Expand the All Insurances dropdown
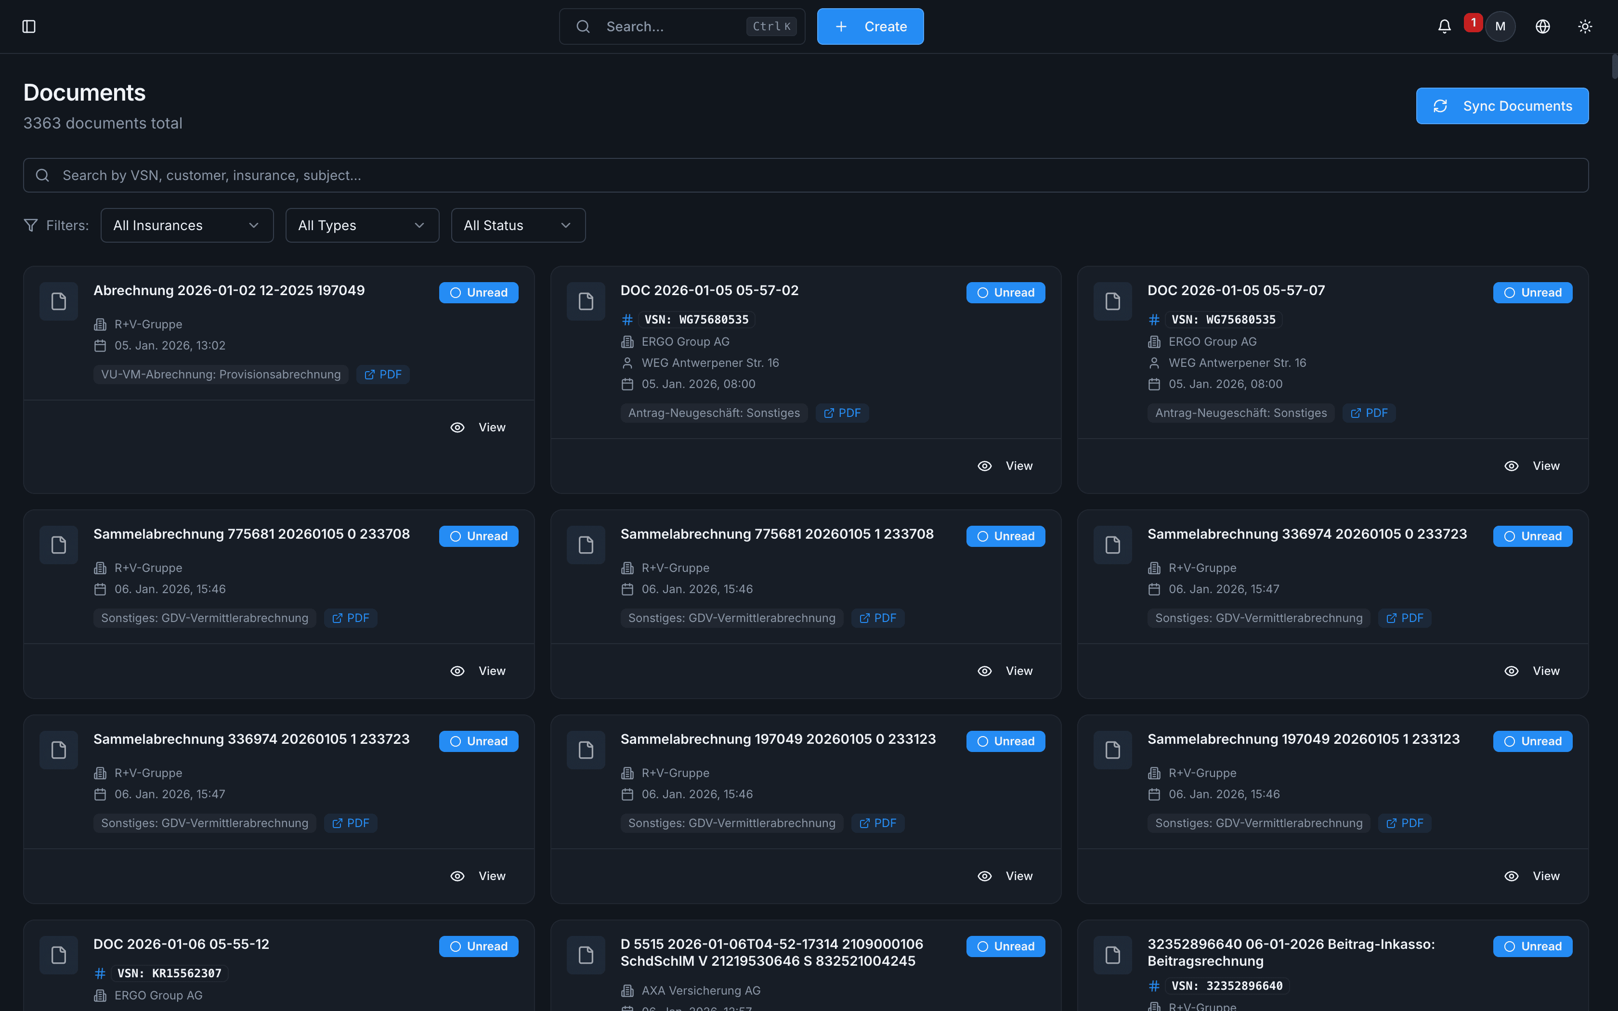 [x=186, y=225]
